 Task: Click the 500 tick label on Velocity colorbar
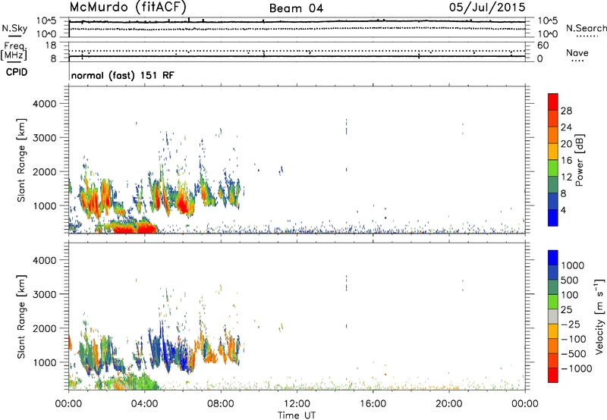tap(570, 281)
